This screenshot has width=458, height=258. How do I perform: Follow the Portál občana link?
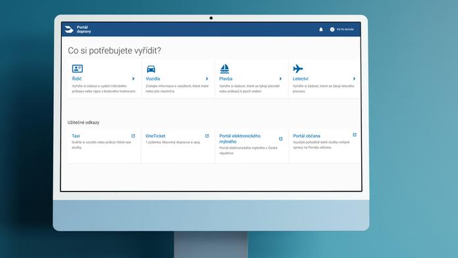click(307, 136)
